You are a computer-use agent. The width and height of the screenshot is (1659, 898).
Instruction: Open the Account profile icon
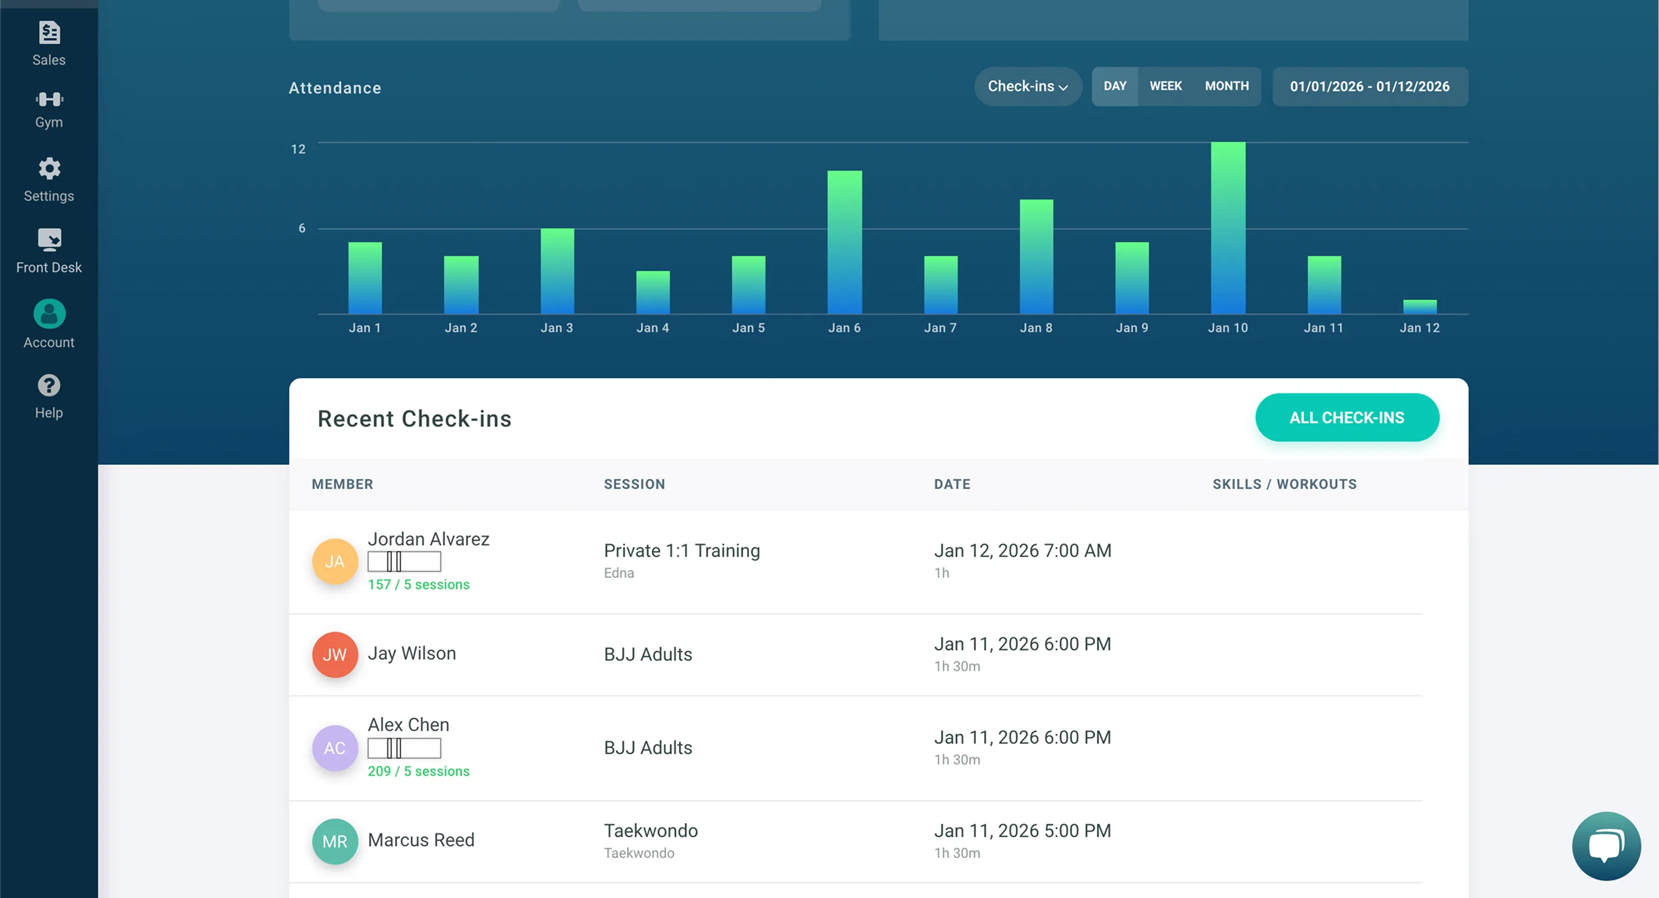click(49, 314)
